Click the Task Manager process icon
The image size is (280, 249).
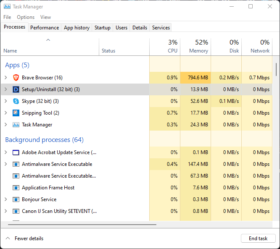[x=16, y=125]
